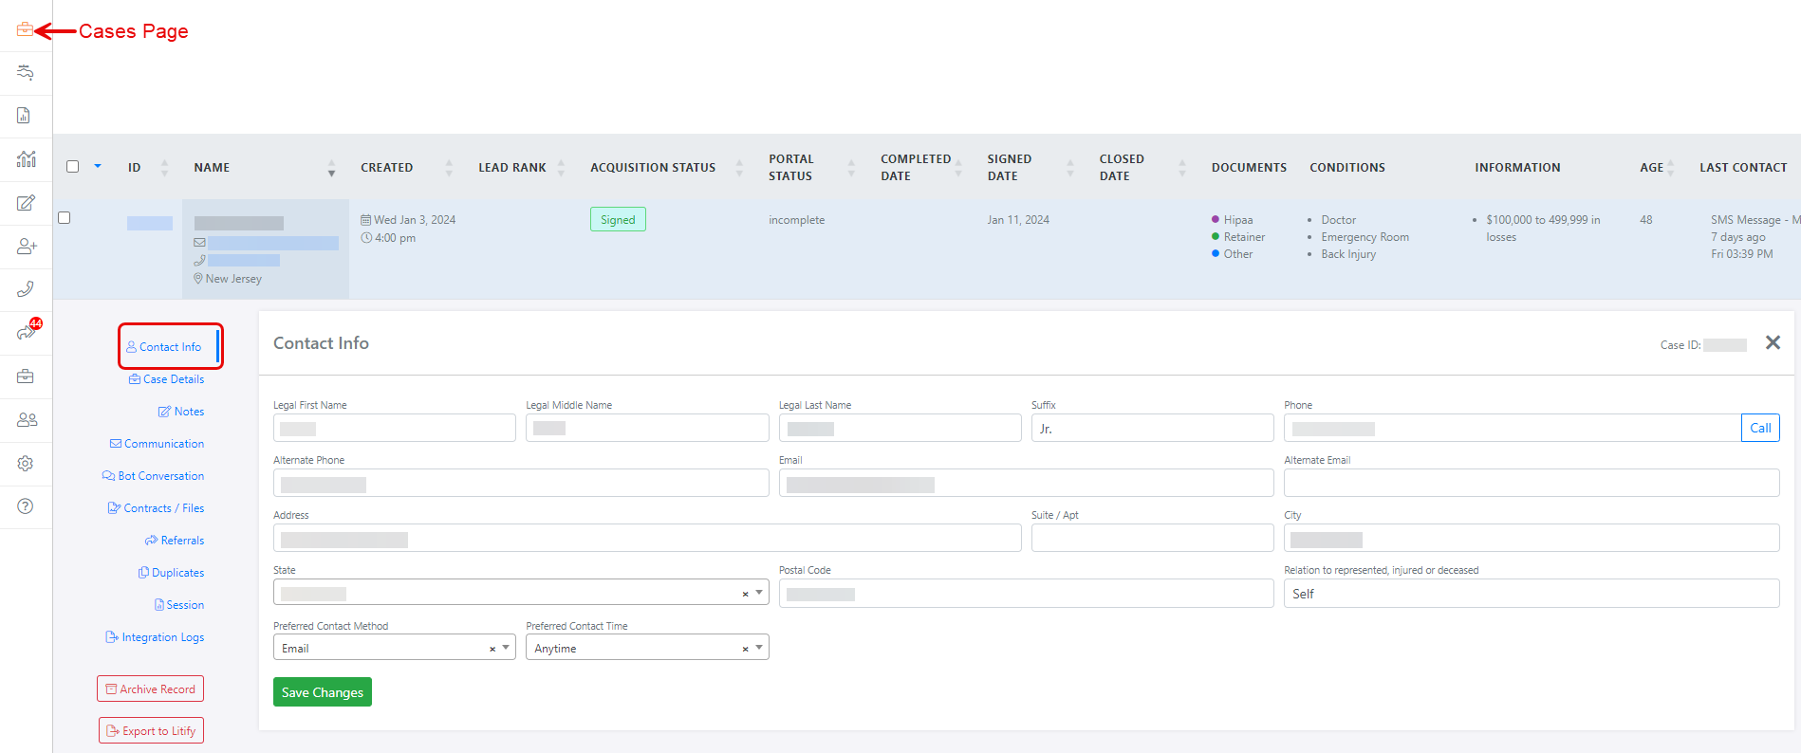Expand the State dropdown
Viewport: 1801px width, 753px height.
pos(758,593)
